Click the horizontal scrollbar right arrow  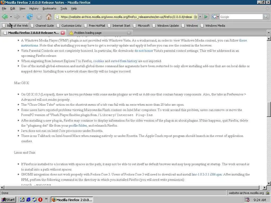pos(265,187)
